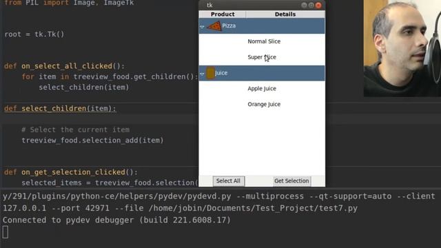
Task: Click the Get Selection button
Action: pos(291,181)
